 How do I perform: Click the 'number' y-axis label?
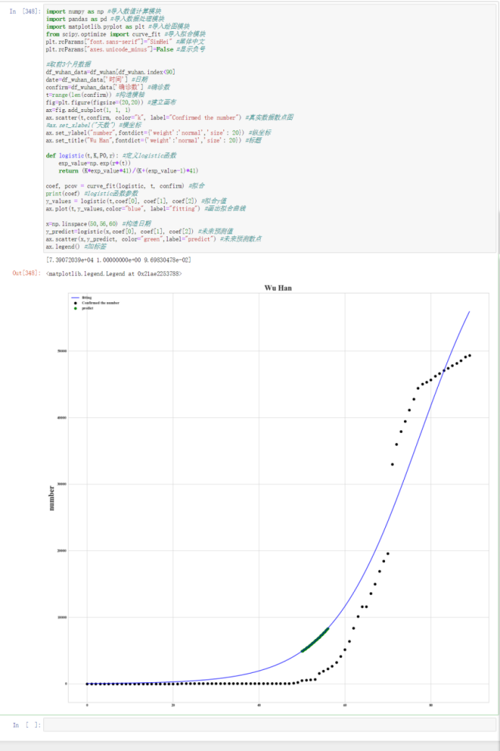click(51, 498)
